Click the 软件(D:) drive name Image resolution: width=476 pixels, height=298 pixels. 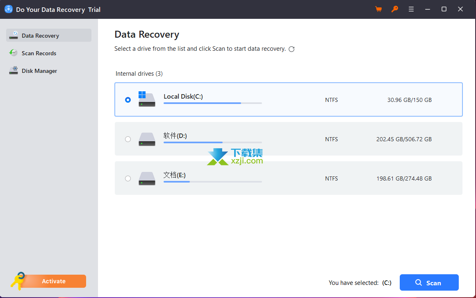[x=175, y=135]
